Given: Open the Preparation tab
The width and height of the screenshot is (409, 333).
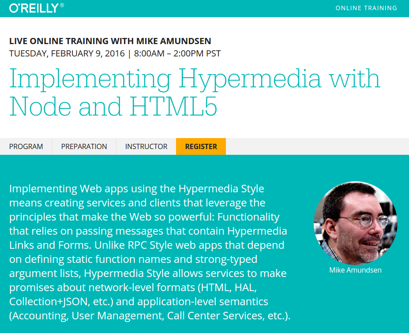Looking at the screenshot, I should [84, 146].
